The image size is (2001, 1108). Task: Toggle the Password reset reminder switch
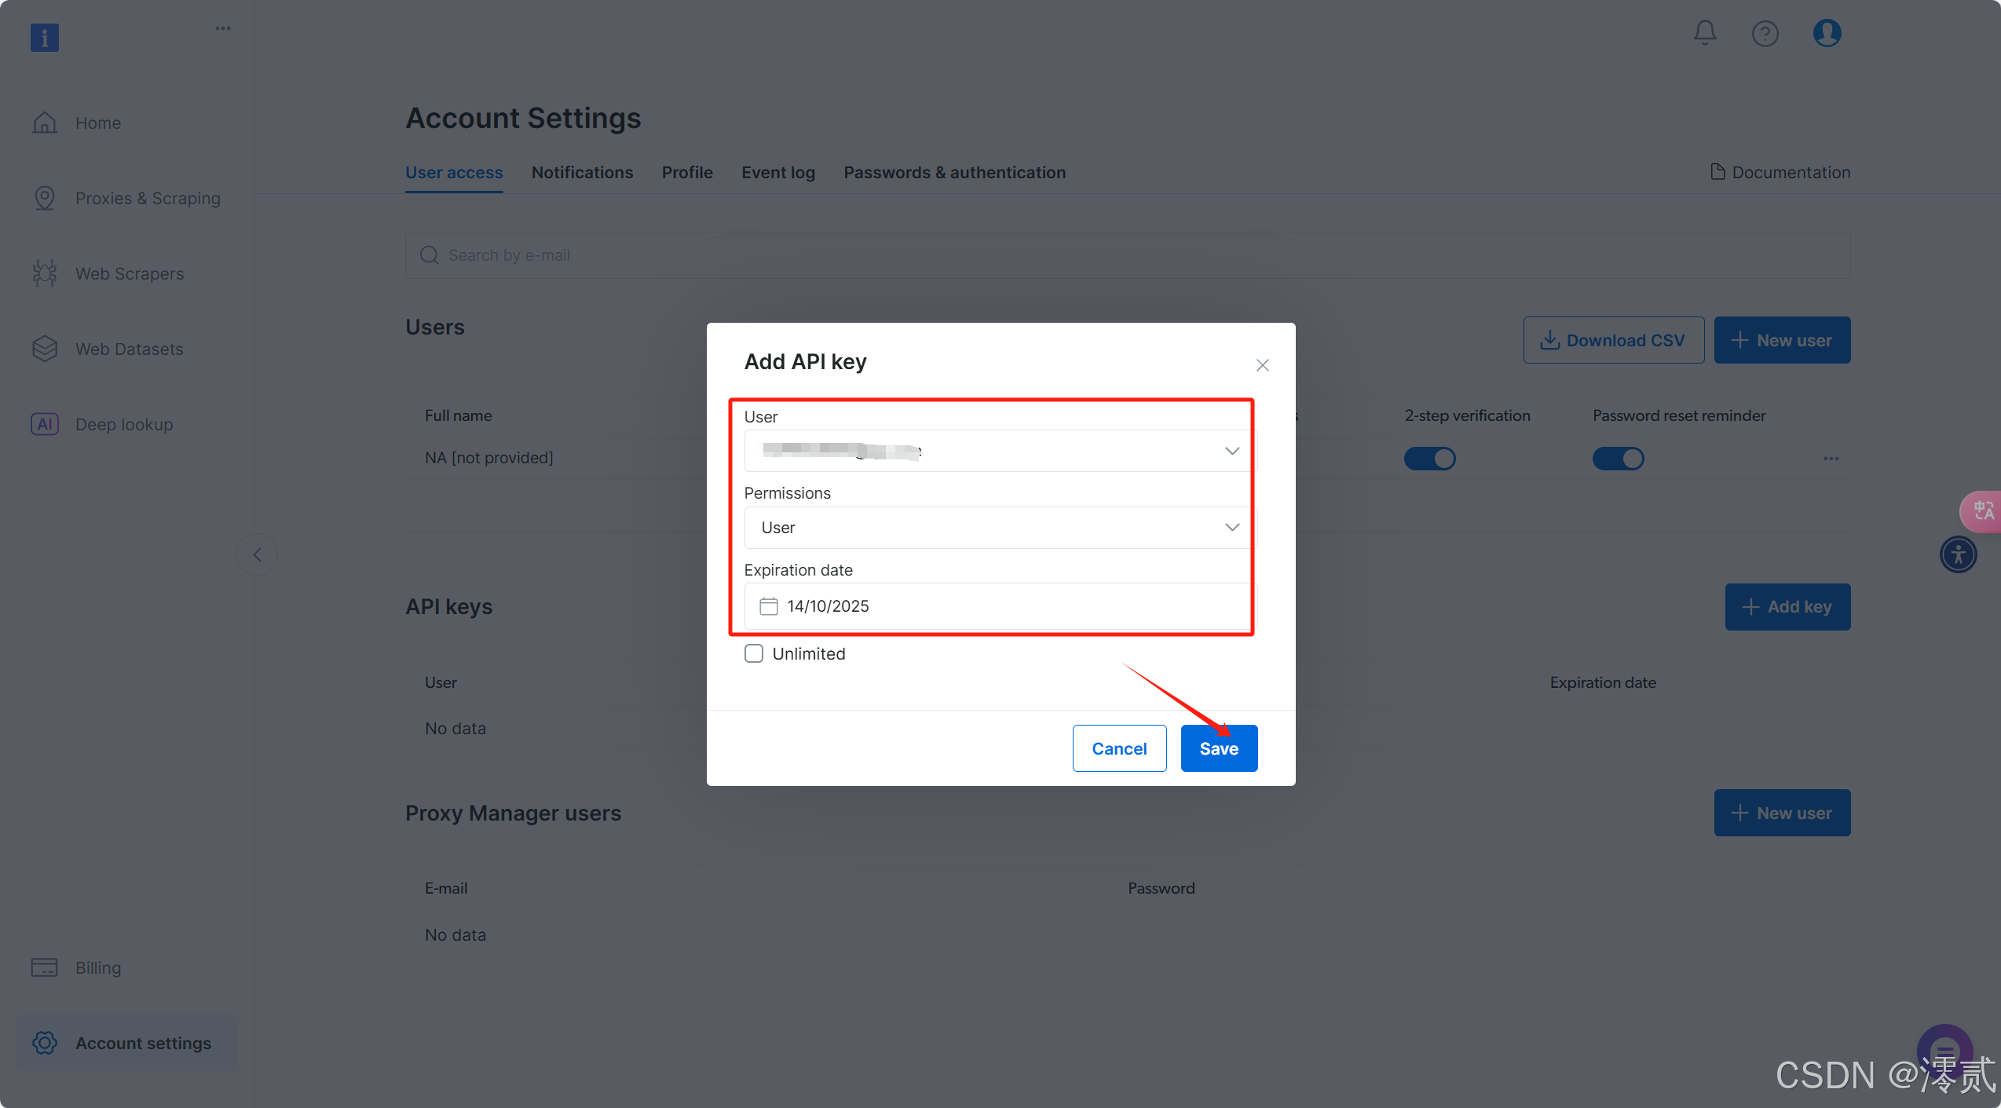click(1618, 458)
